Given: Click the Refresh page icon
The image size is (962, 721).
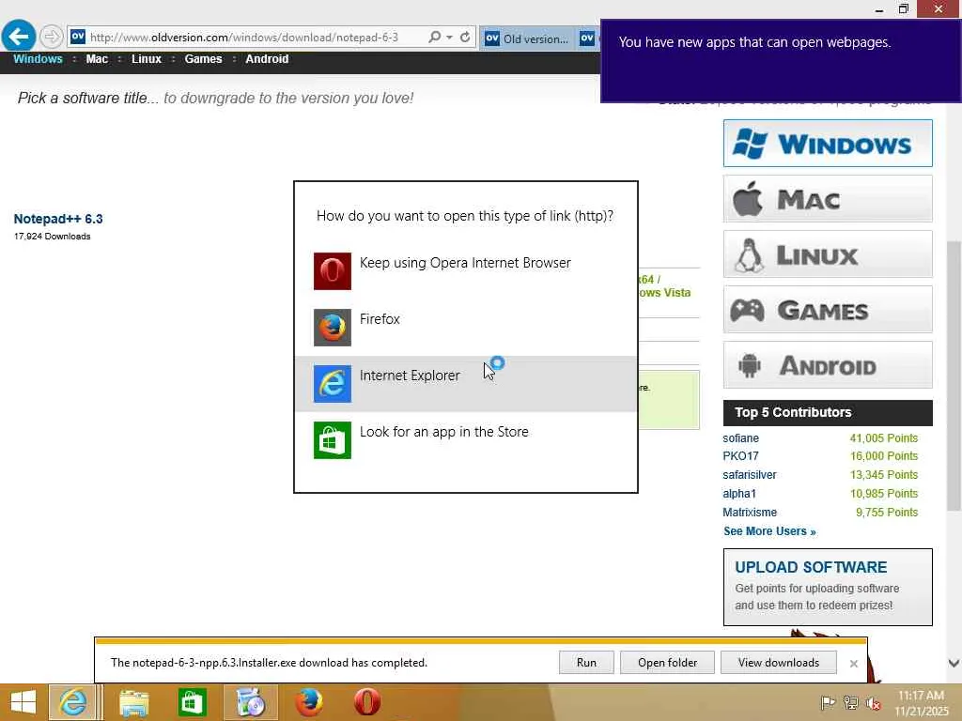Looking at the screenshot, I should 465,37.
